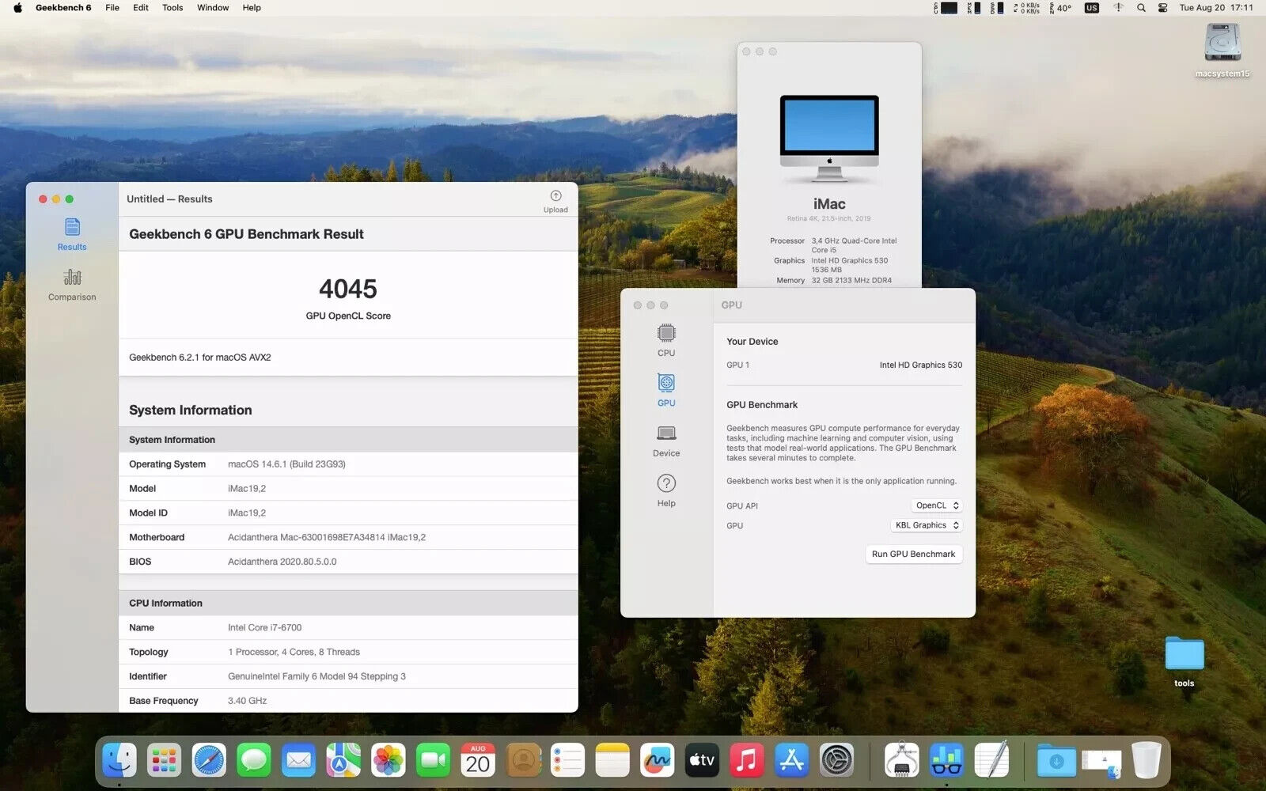Click Memory value 32 GB 2133 MHz DDR4
Image resolution: width=1266 pixels, height=791 pixels.
pos(851,280)
